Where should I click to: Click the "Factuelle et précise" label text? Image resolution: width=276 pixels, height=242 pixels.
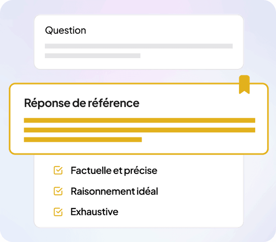(114, 171)
